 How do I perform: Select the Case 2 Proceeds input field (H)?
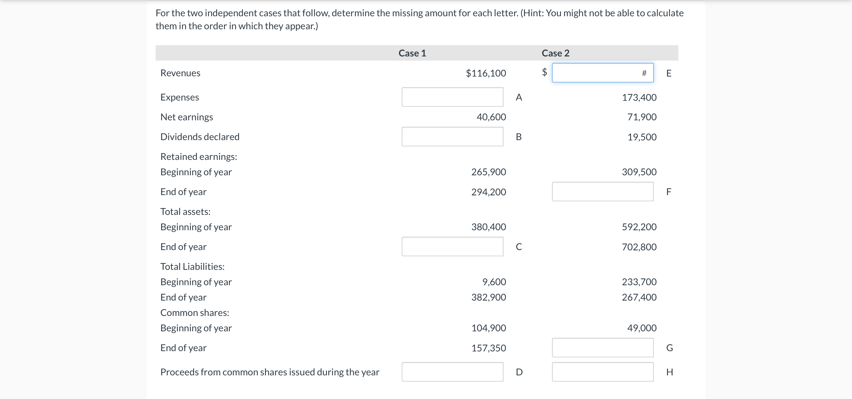603,372
